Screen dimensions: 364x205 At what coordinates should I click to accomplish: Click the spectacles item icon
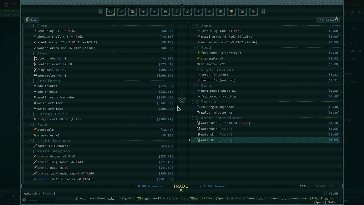pyautogui.click(x=35, y=75)
